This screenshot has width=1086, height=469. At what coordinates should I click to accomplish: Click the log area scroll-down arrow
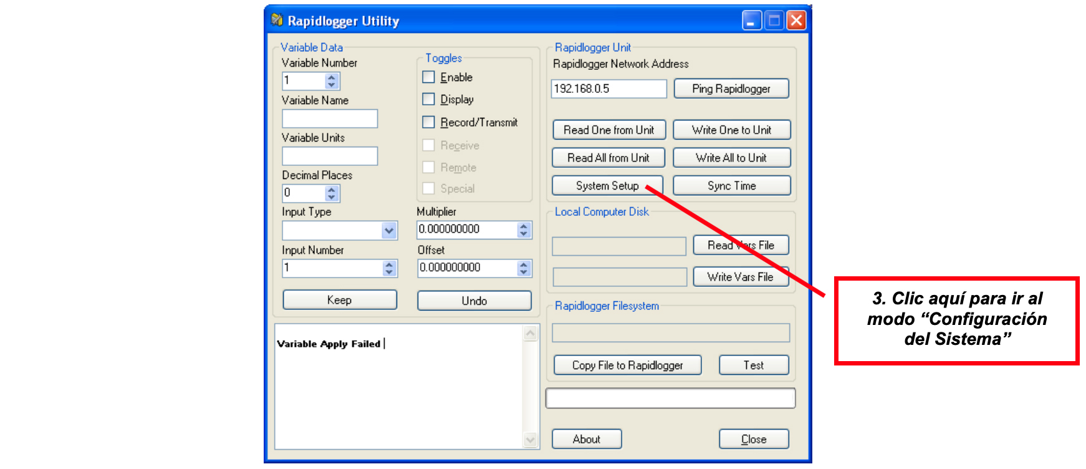click(531, 440)
